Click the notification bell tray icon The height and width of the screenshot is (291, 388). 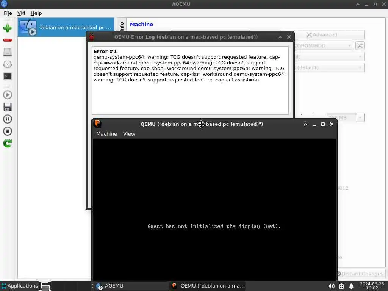click(x=351, y=286)
